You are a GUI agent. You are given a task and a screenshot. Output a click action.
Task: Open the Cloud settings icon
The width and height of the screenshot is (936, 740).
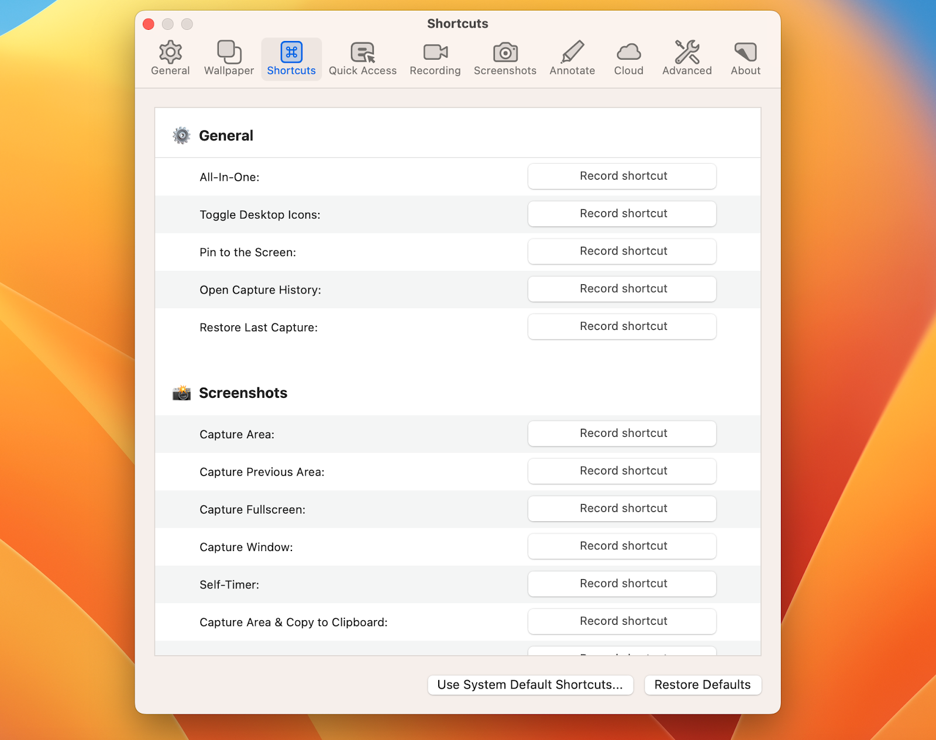pos(628,57)
